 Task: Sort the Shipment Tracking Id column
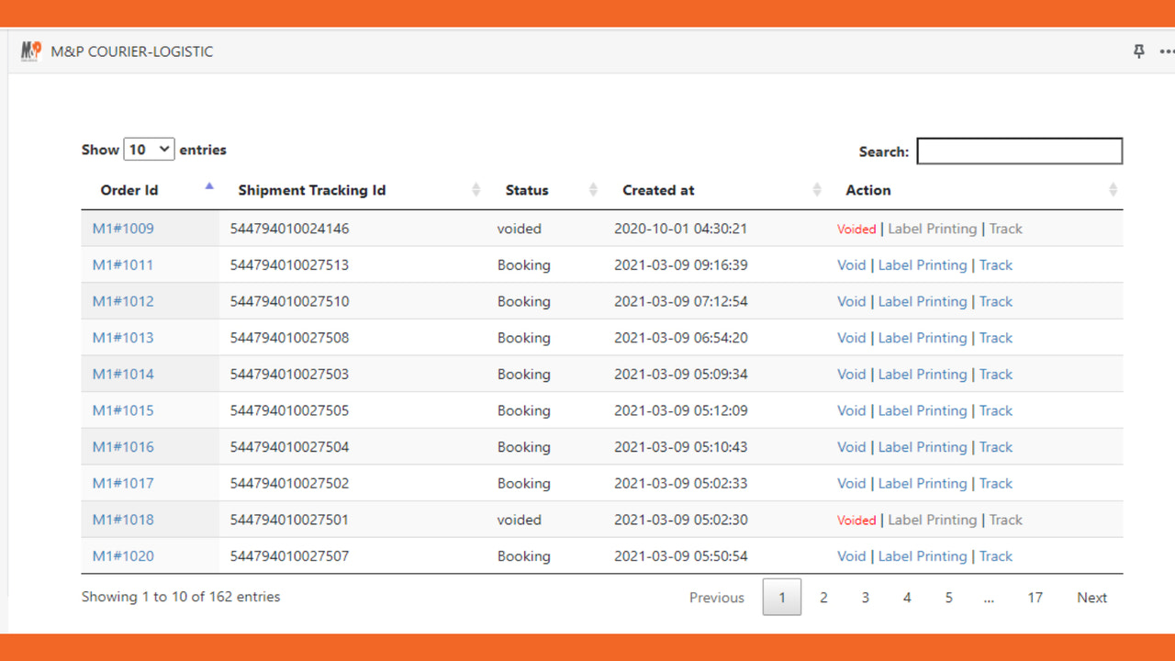[x=476, y=189]
